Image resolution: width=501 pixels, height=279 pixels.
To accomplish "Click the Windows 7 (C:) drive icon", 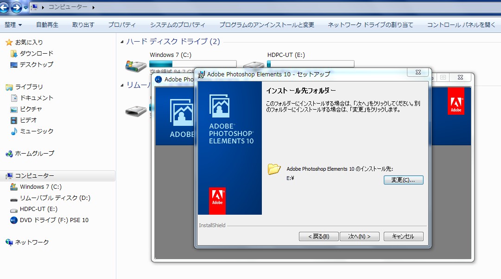I will pos(135,66).
